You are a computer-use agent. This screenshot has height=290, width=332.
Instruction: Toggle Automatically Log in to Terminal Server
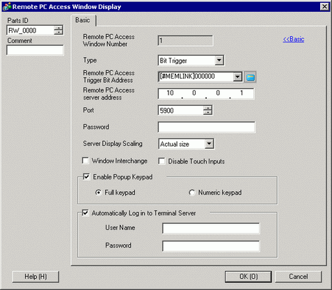coord(86,213)
